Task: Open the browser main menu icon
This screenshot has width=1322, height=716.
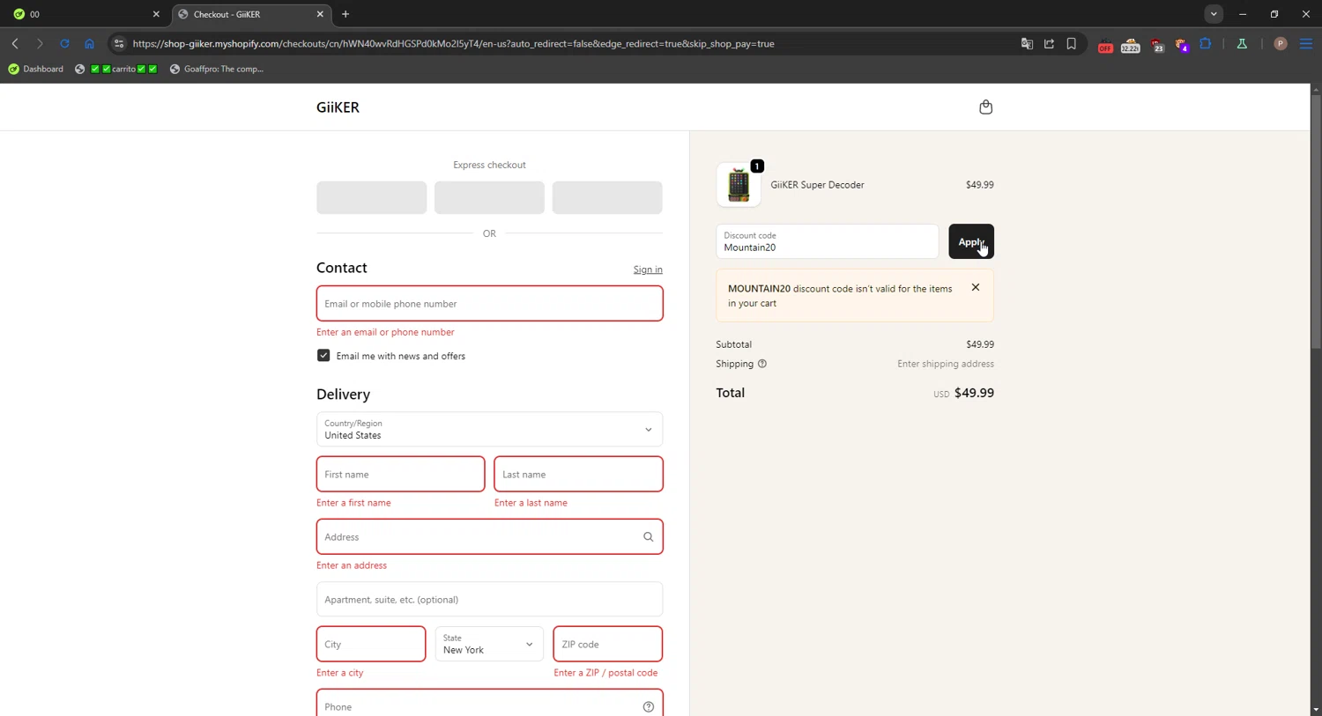Action: pyautogui.click(x=1306, y=43)
